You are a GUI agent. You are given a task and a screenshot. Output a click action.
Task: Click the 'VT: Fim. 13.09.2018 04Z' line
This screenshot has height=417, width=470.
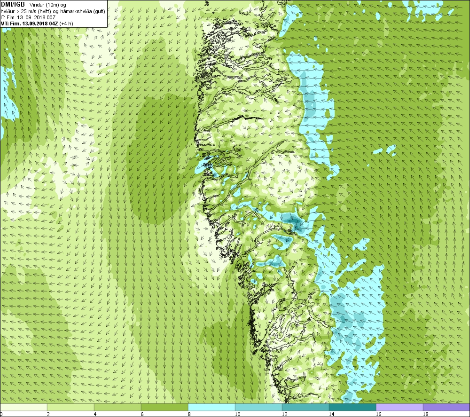click(x=30, y=24)
